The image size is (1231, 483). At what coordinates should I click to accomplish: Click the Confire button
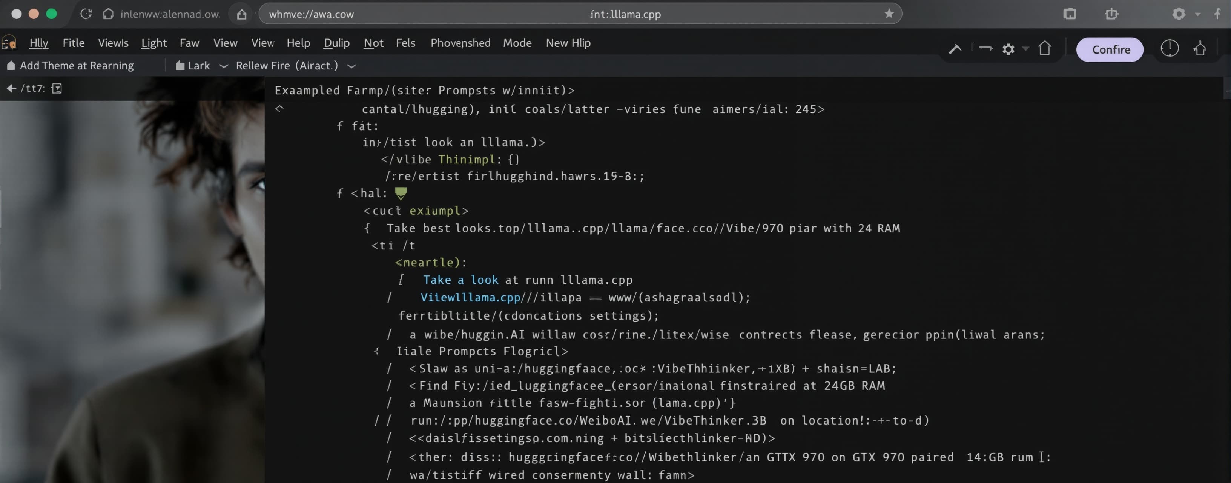(x=1110, y=49)
